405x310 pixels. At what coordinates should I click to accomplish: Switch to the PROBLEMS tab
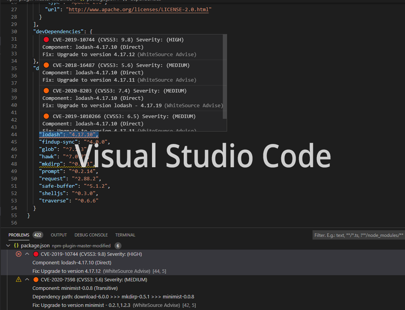pyautogui.click(x=19, y=235)
